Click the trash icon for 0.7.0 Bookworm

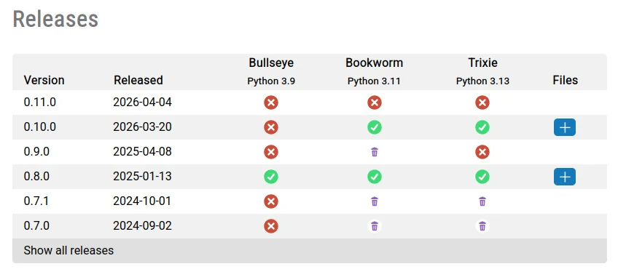(375, 226)
